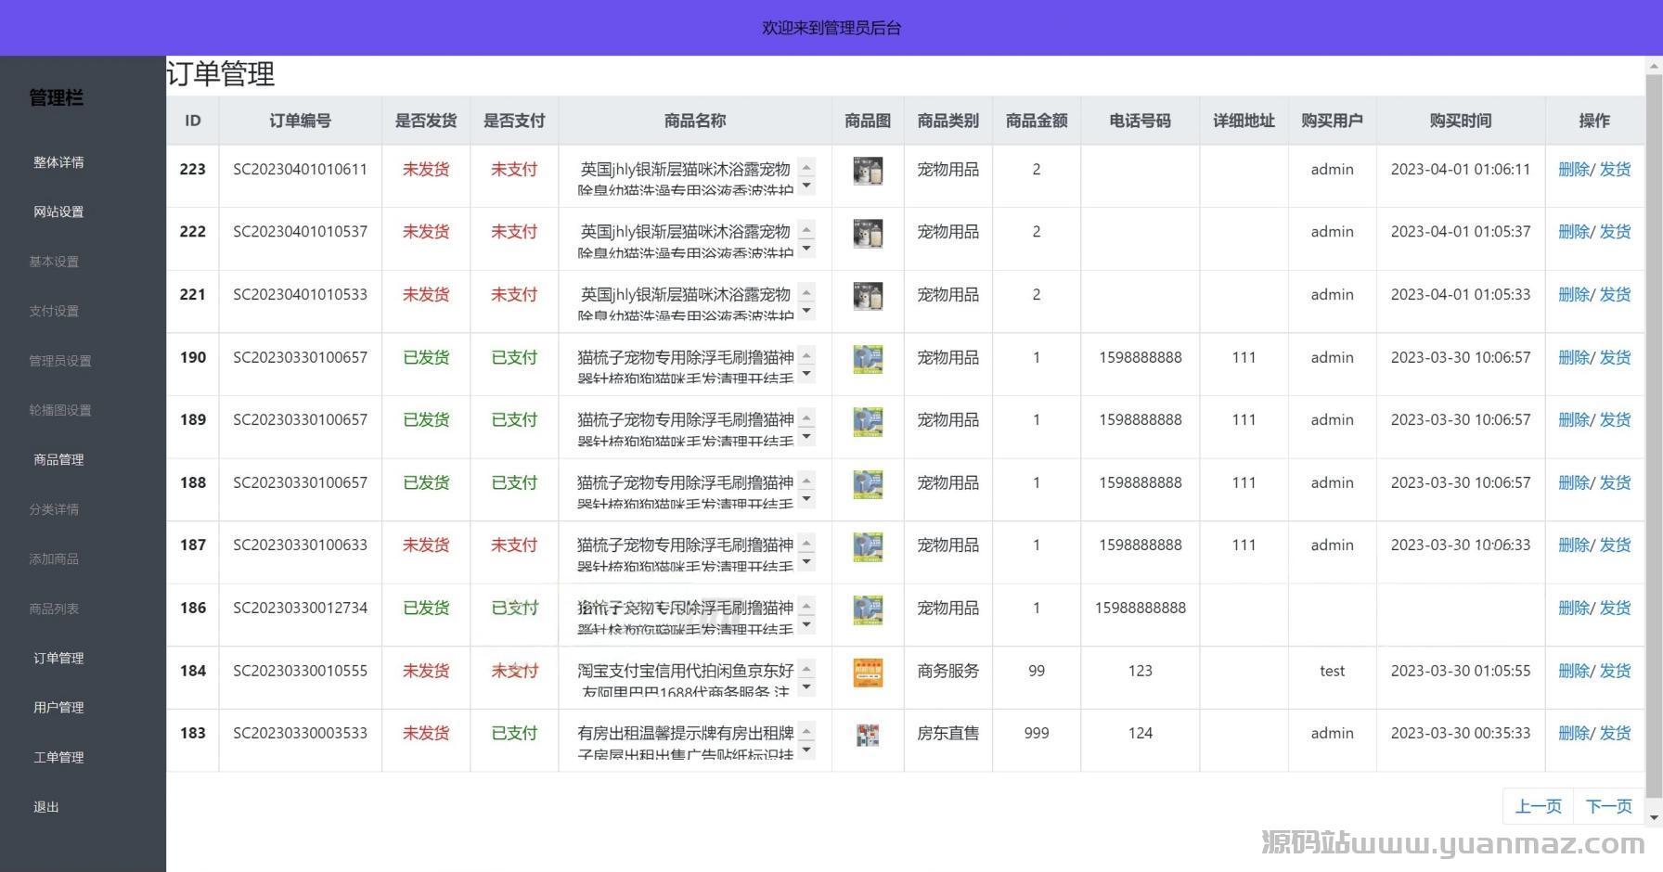Click product image for order 183

868,735
